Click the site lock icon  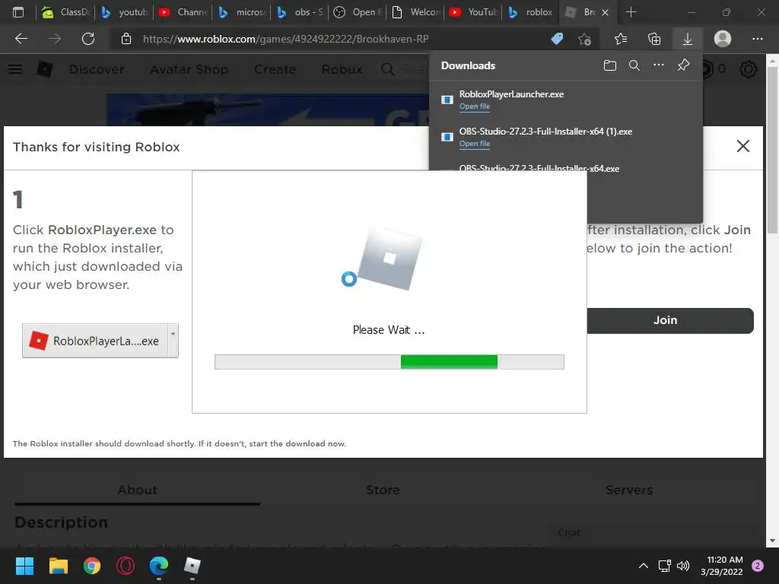[x=126, y=39]
